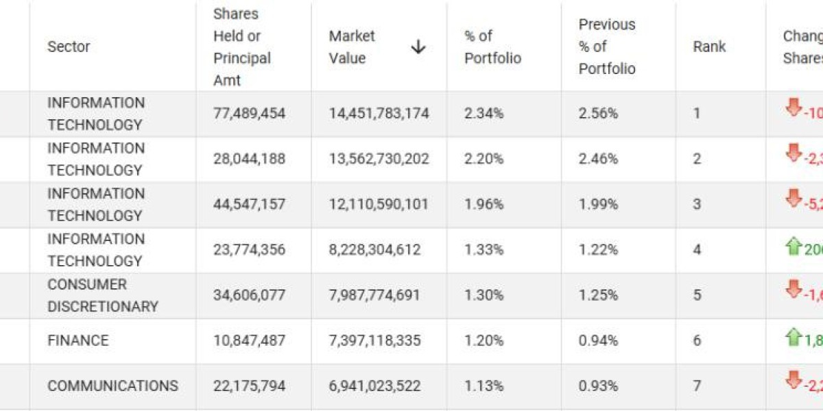823x411 pixels.
Task: Sort by the % of Portfolio header
Action: click(x=492, y=47)
